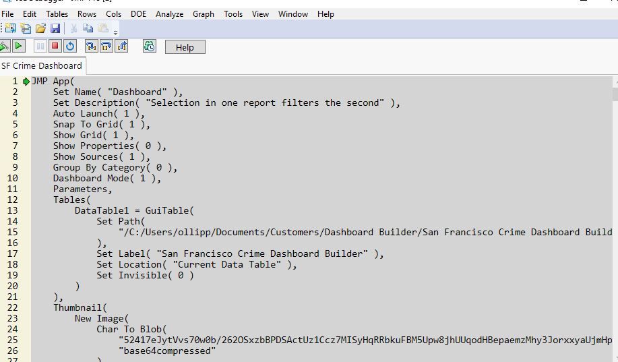
Task: Click the 'Thumbnail(' line
Action: pyautogui.click(x=80, y=307)
